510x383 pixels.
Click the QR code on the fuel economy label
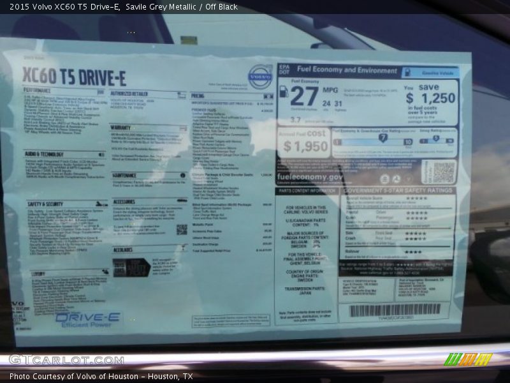[x=444, y=172]
